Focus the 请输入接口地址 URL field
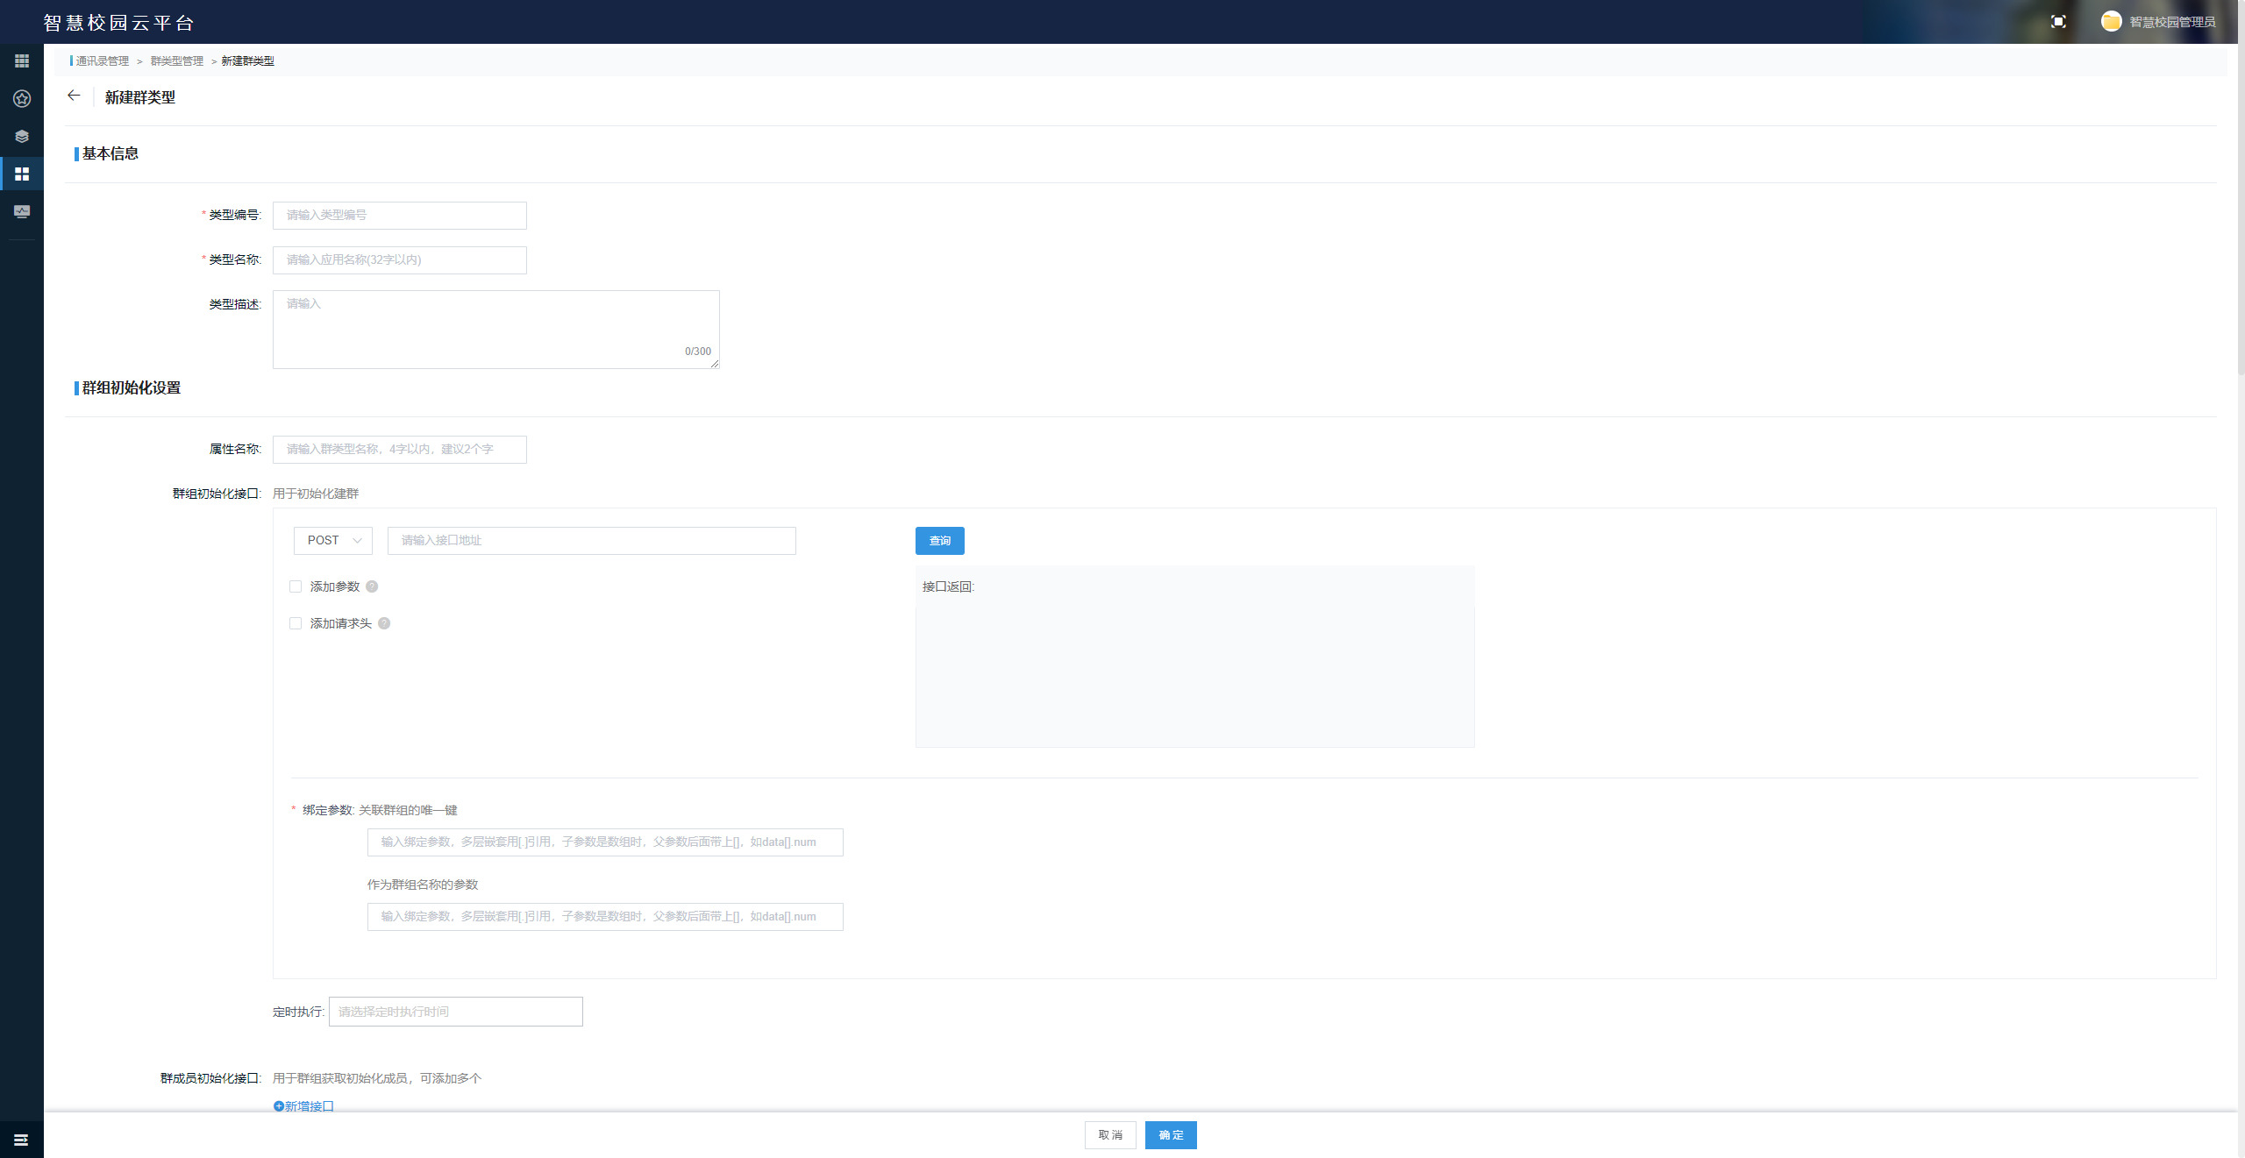Image resolution: width=2245 pixels, height=1158 pixels. tap(592, 541)
